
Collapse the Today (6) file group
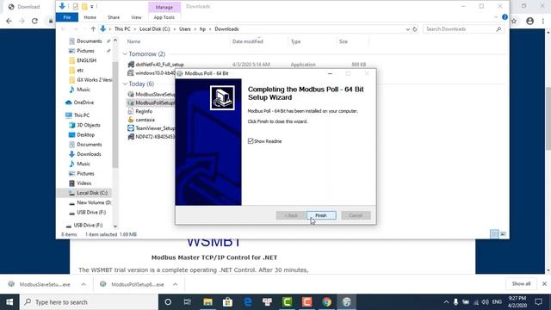[x=125, y=84]
